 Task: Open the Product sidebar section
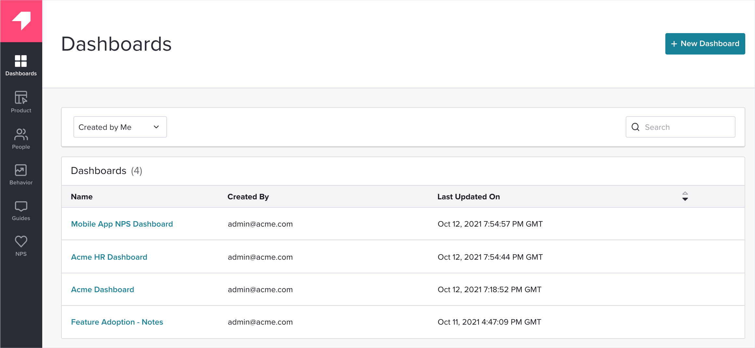[x=21, y=102]
